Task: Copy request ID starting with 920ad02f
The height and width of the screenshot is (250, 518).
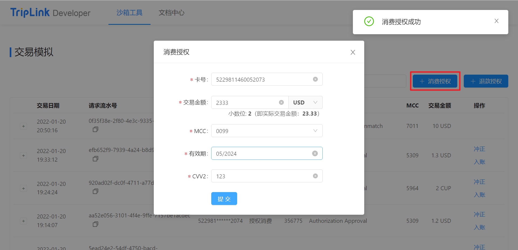Action: click(x=95, y=192)
